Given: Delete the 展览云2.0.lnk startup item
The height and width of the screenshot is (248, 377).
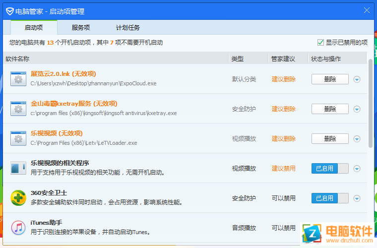Looking at the screenshot, I should (x=330, y=79).
